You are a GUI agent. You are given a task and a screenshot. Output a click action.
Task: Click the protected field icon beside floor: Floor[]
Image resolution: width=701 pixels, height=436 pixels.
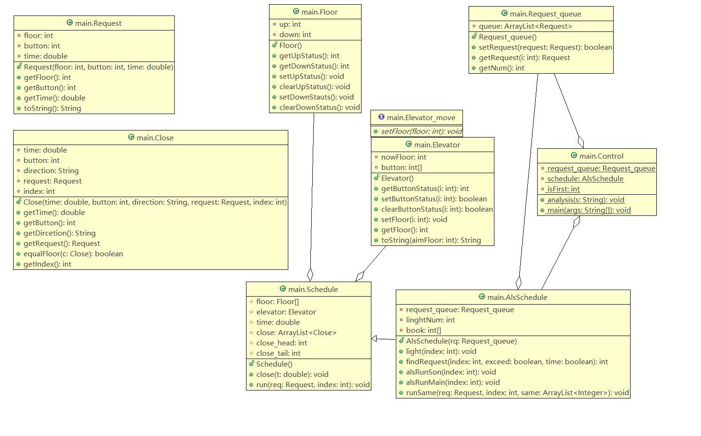click(x=252, y=302)
